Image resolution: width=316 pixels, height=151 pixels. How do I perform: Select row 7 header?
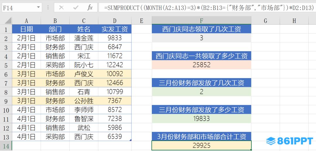[6, 83]
